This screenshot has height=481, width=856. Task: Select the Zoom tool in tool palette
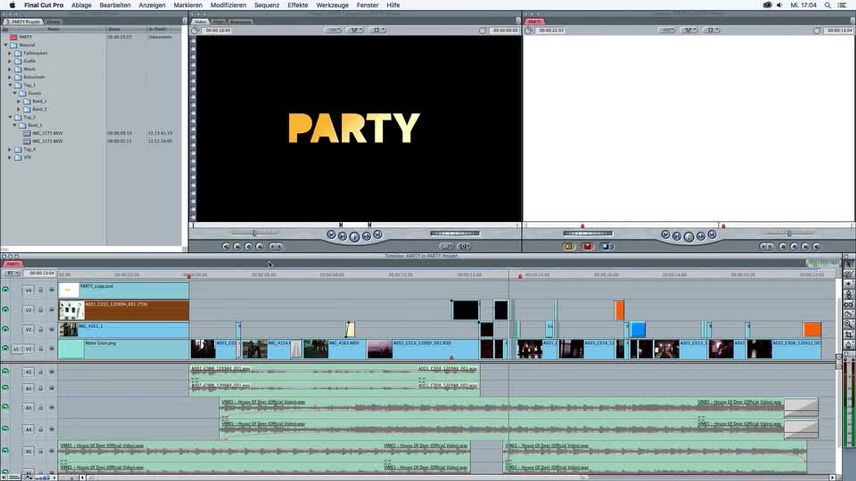pyautogui.click(x=848, y=324)
